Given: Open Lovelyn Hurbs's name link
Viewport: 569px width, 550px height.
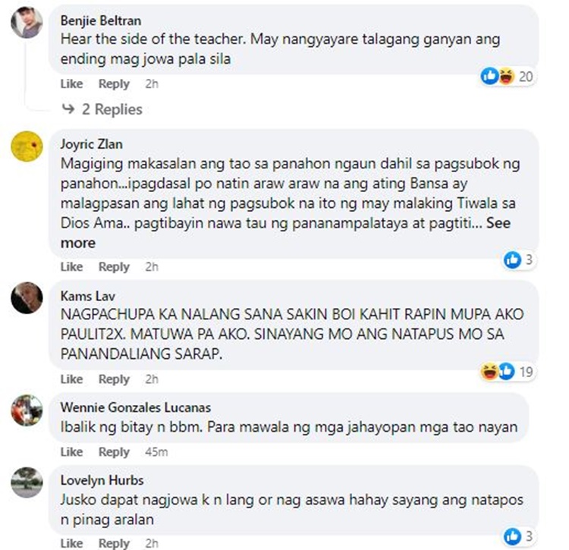Looking at the screenshot, I should (102, 480).
